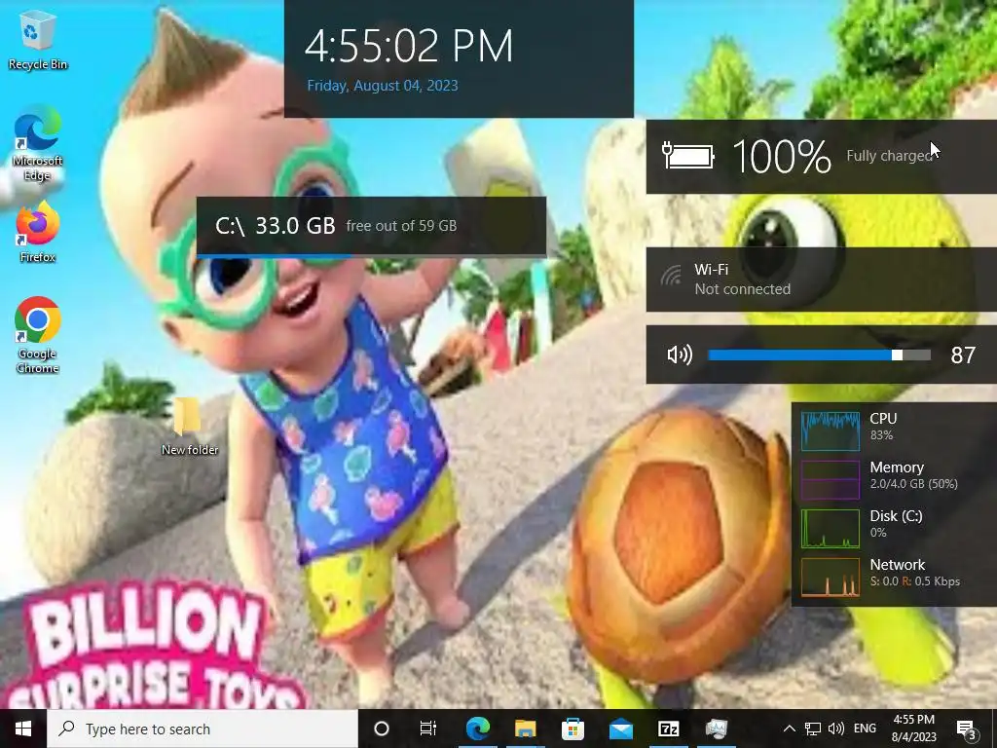Select the Microsoft Edge desktop shortcut
Image resolution: width=997 pixels, height=748 pixels.
click(38, 144)
